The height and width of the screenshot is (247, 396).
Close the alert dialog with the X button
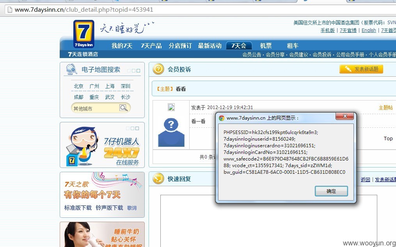tap(345, 116)
